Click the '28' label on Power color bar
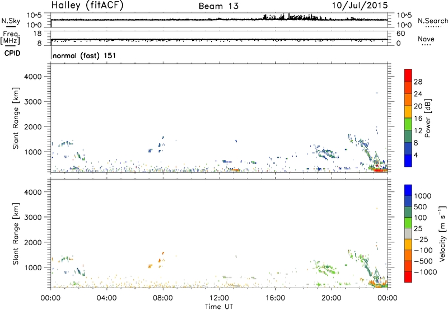The height and width of the screenshot is (310, 448). [418, 82]
